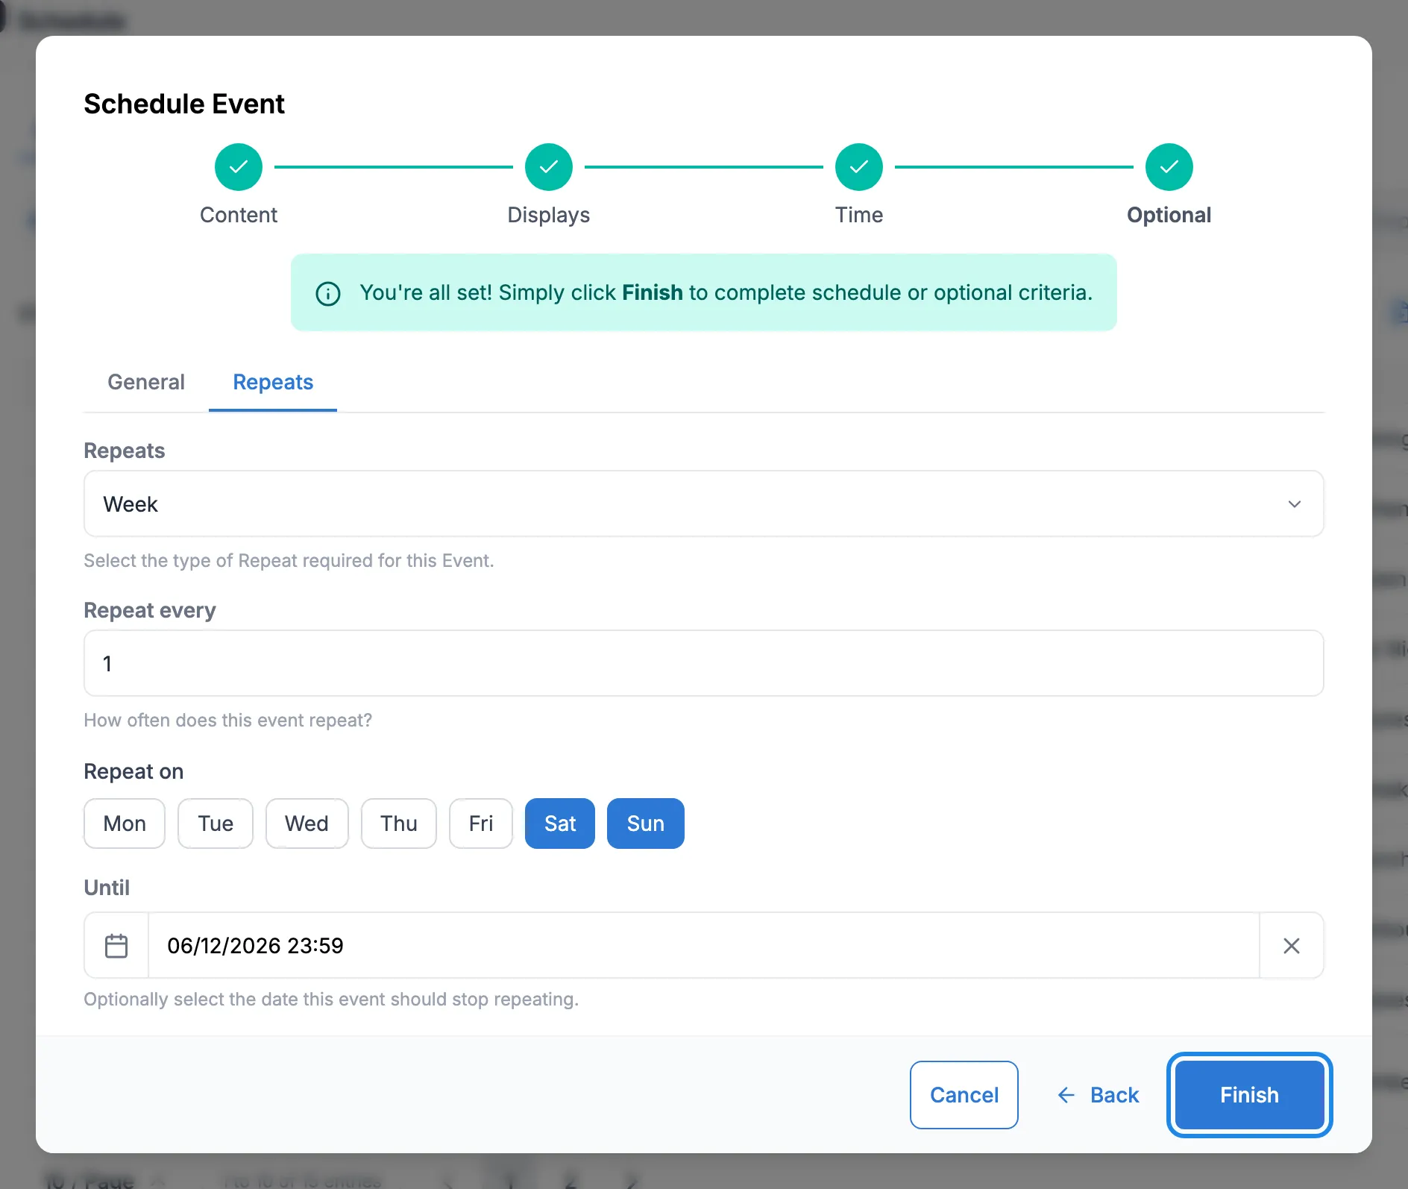Click the Finish button
This screenshot has width=1408, height=1189.
1250,1095
